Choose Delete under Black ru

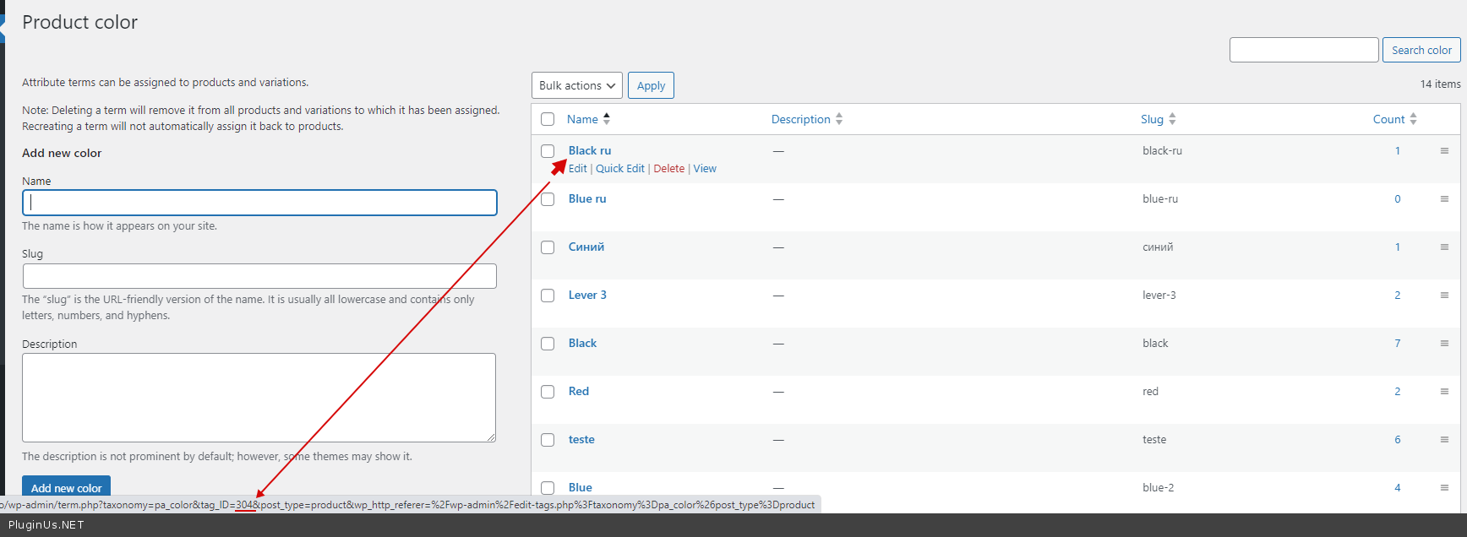[668, 169]
